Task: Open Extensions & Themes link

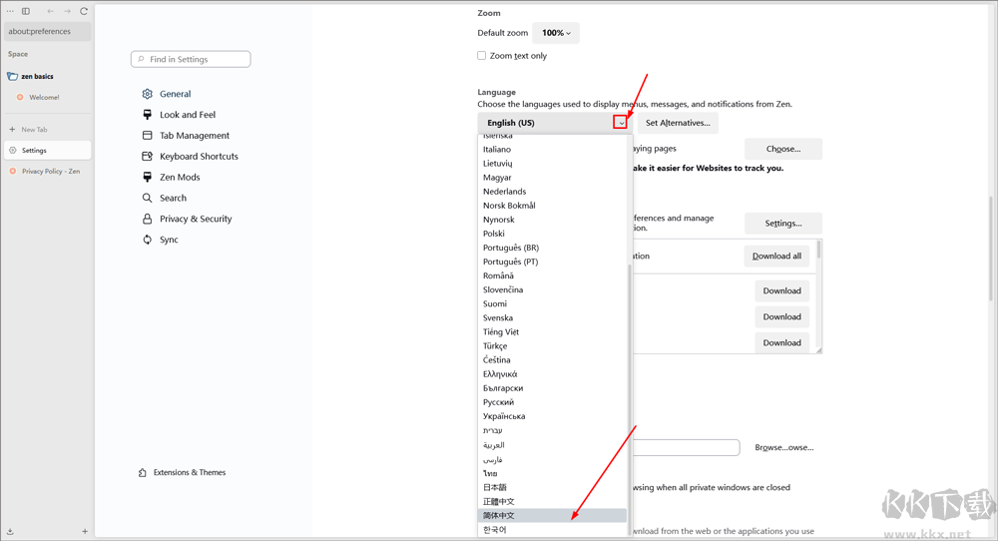Action: (x=189, y=472)
